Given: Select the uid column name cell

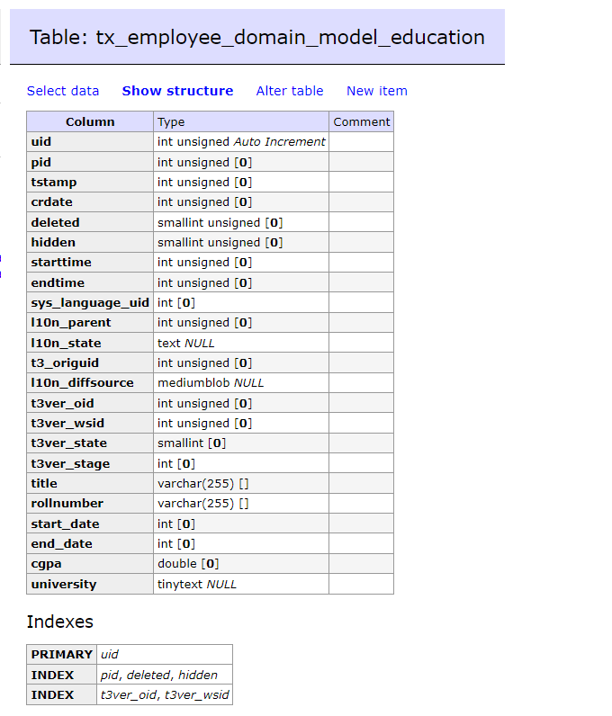Looking at the screenshot, I should pyautogui.click(x=41, y=142).
